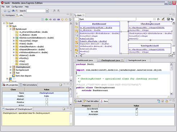
Task: Select the red T text tool in palette
Action: 76,42
